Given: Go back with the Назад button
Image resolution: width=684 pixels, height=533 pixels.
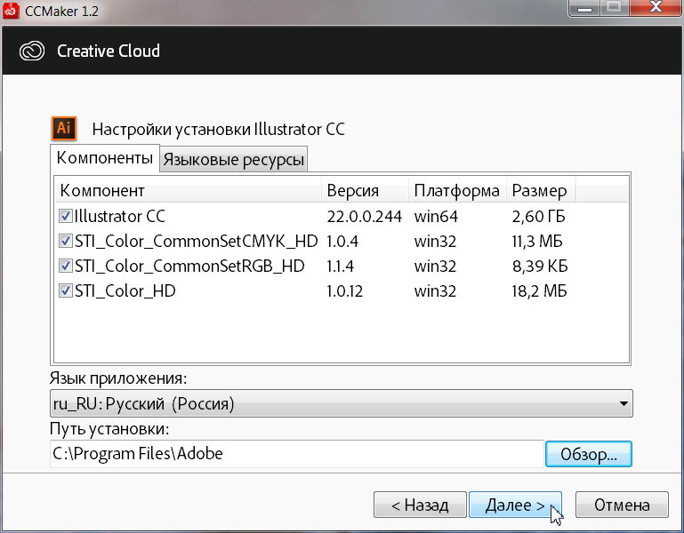Looking at the screenshot, I should pos(420,505).
